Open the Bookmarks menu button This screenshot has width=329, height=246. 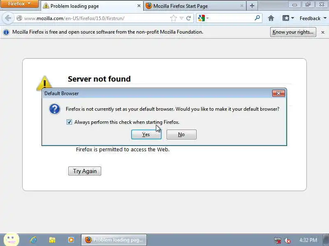(x=288, y=18)
